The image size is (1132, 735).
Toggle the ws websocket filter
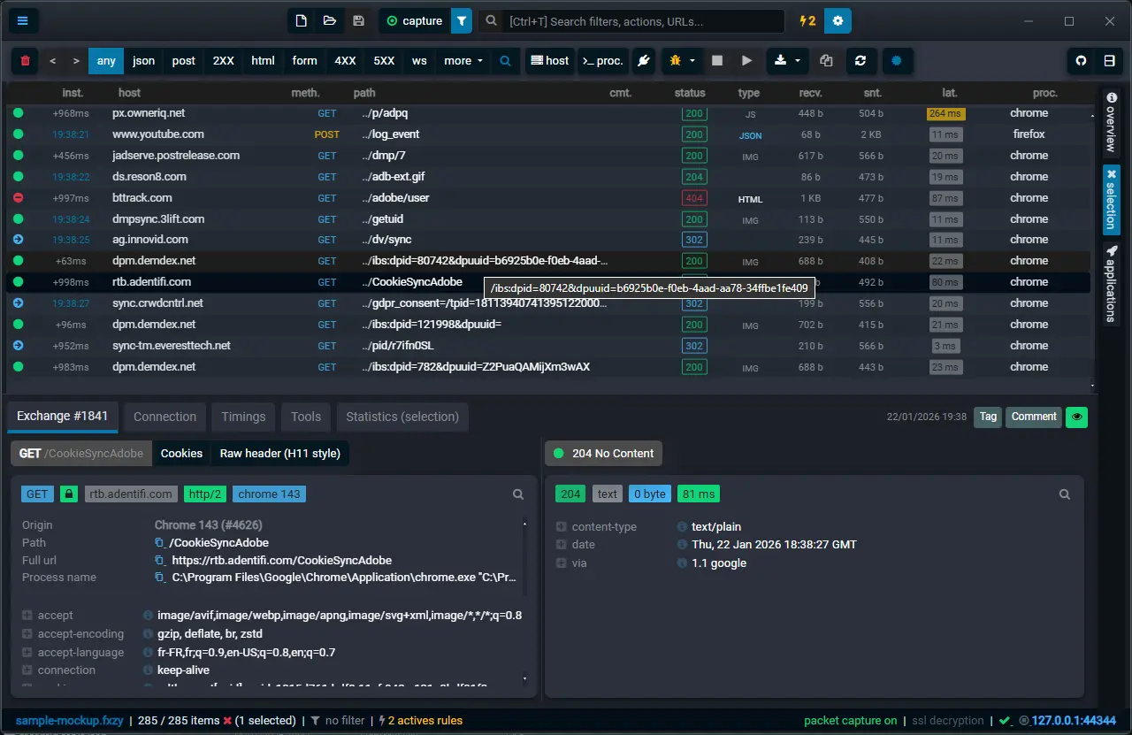point(419,61)
